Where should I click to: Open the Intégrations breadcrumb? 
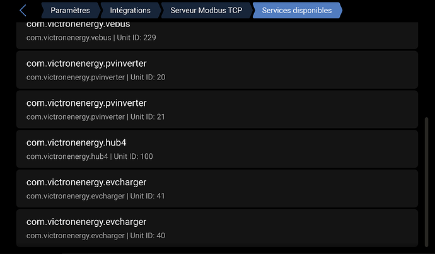[130, 10]
